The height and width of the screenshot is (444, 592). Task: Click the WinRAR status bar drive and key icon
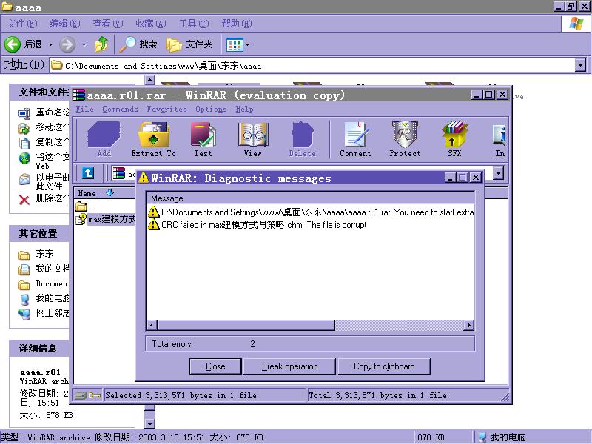87,395
